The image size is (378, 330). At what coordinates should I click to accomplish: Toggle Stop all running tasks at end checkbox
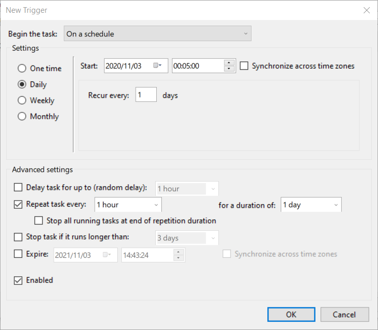tap(39, 221)
